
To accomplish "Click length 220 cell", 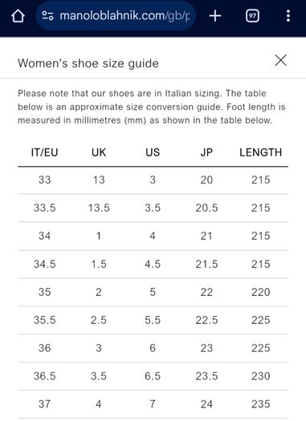I will [260, 292].
